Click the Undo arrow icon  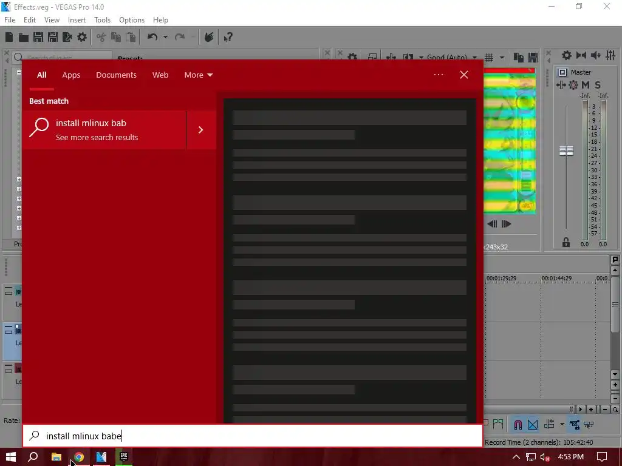pyautogui.click(x=152, y=37)
